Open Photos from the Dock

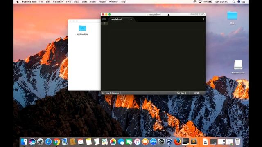tap(113, 142)
